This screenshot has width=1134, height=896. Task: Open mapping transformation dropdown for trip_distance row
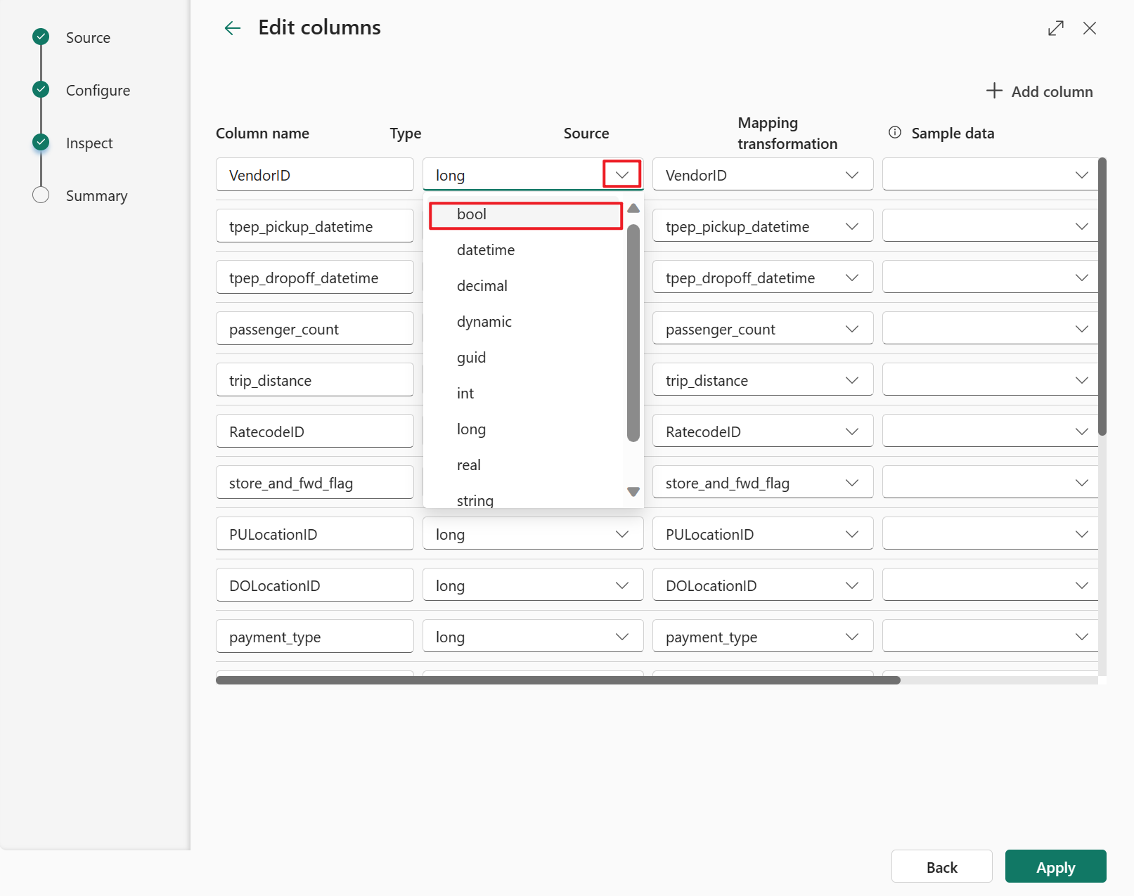[990, 379]
